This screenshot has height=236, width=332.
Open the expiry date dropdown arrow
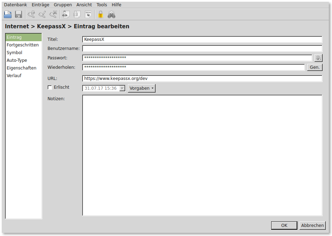(x=122, y=88)
